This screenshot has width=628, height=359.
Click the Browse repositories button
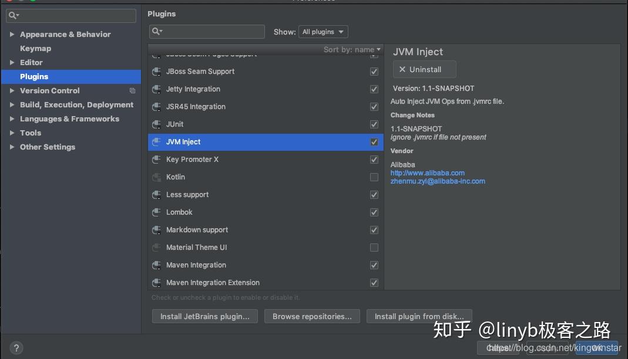pyautogui.click(x=312, y=316)
